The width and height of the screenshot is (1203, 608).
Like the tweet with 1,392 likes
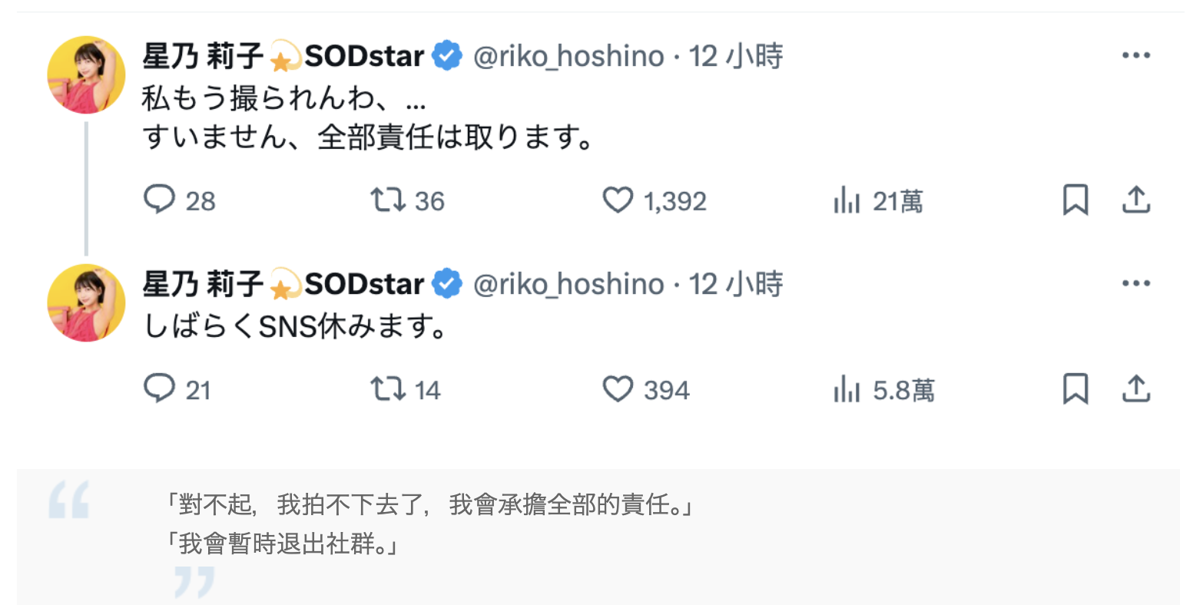click(617, 200)
